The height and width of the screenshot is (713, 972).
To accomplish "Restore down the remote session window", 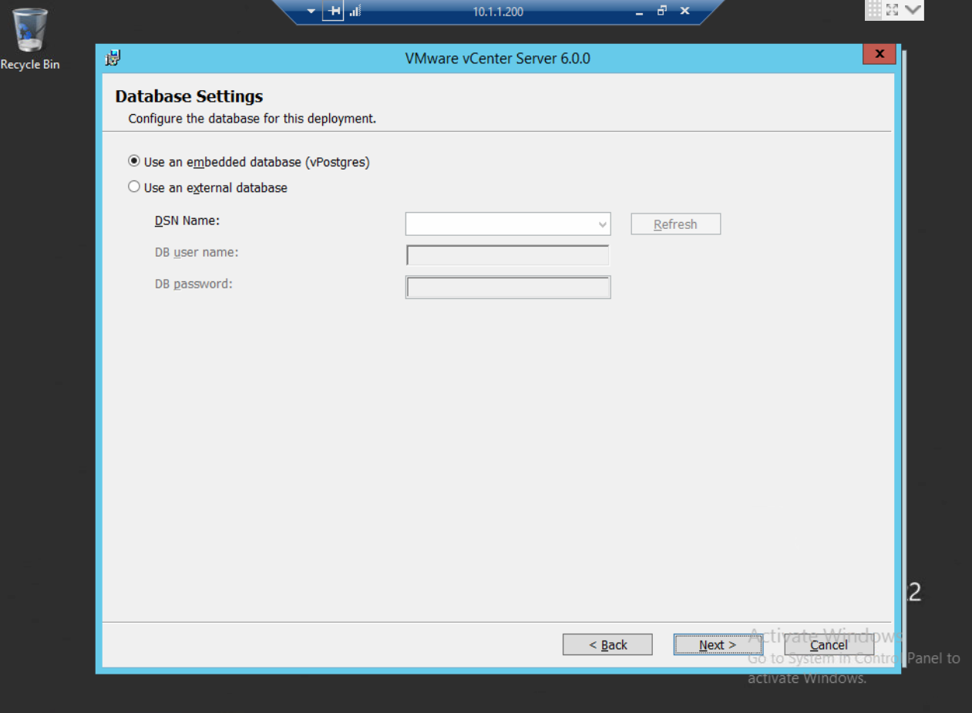I will tap(661, 11).
